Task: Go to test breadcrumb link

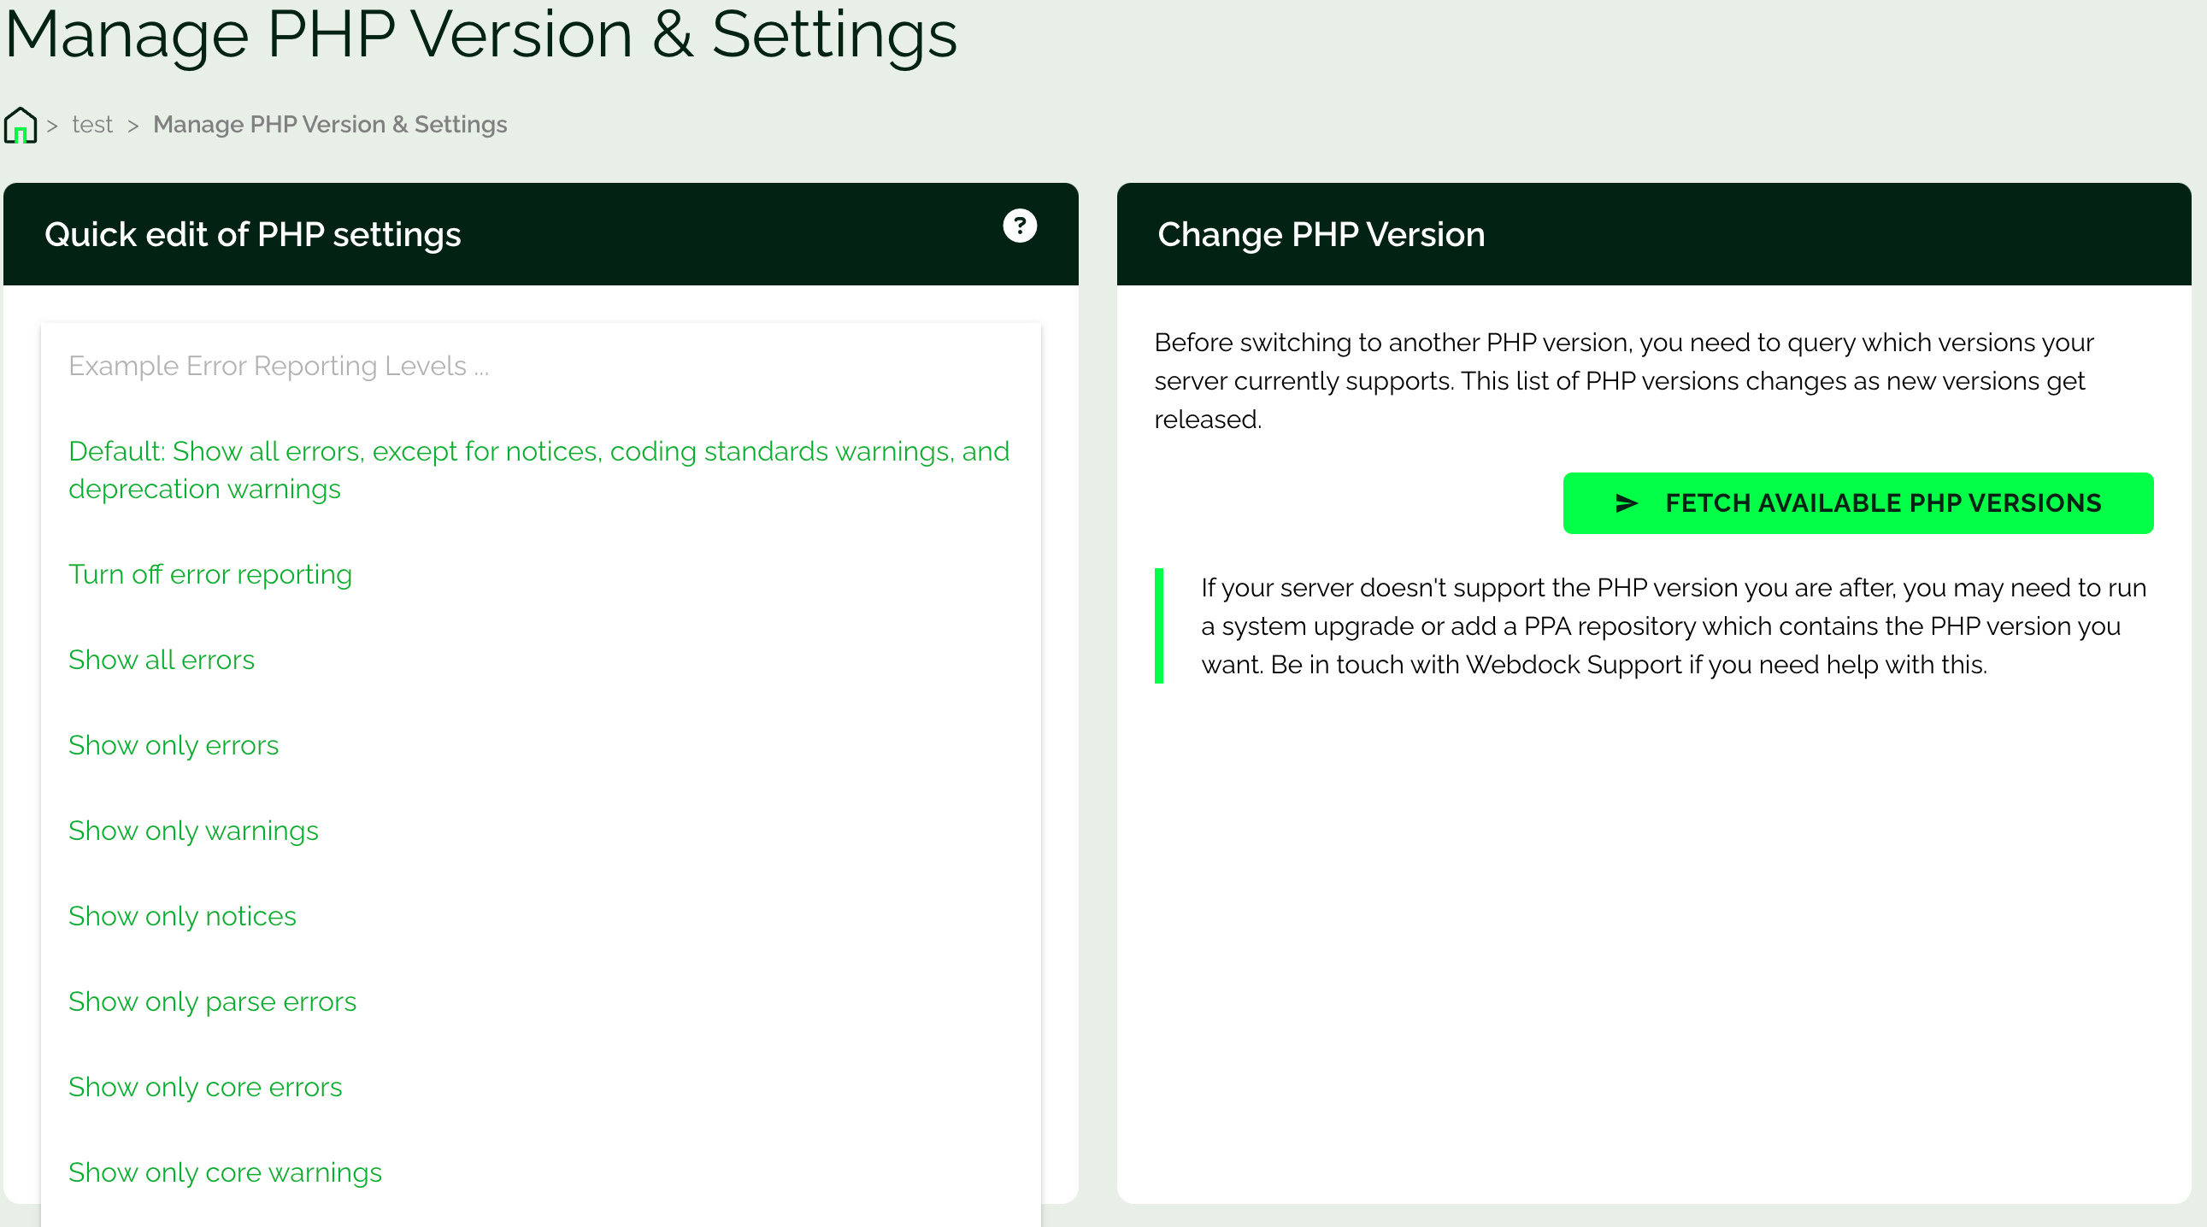Action: [91, 125]
